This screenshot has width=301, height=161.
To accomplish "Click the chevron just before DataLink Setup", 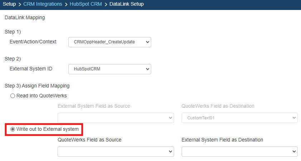I will tap(106, 4).
